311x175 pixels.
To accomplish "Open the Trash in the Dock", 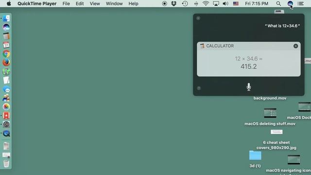I will coord(6,164).
